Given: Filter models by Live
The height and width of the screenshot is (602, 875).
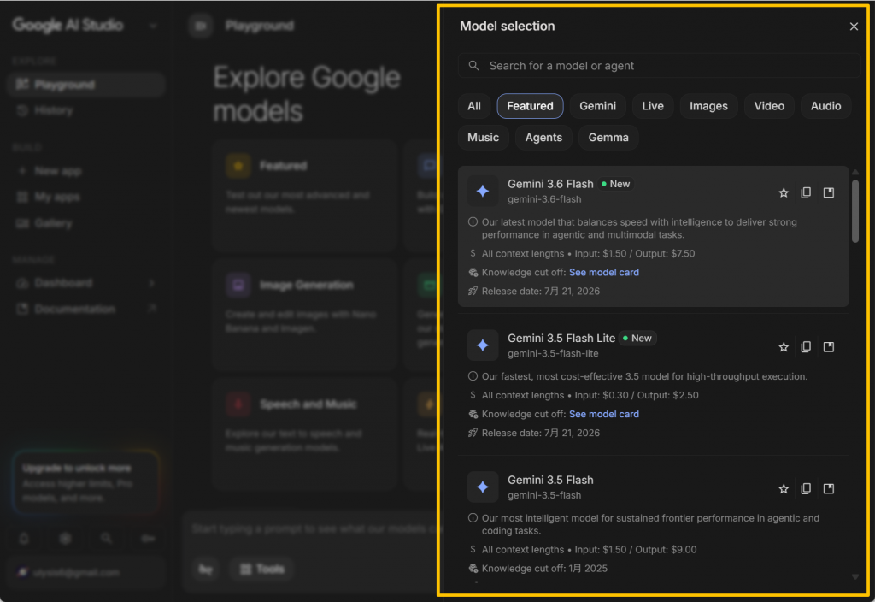Looking at the screenshot, I should click(653, 106).
